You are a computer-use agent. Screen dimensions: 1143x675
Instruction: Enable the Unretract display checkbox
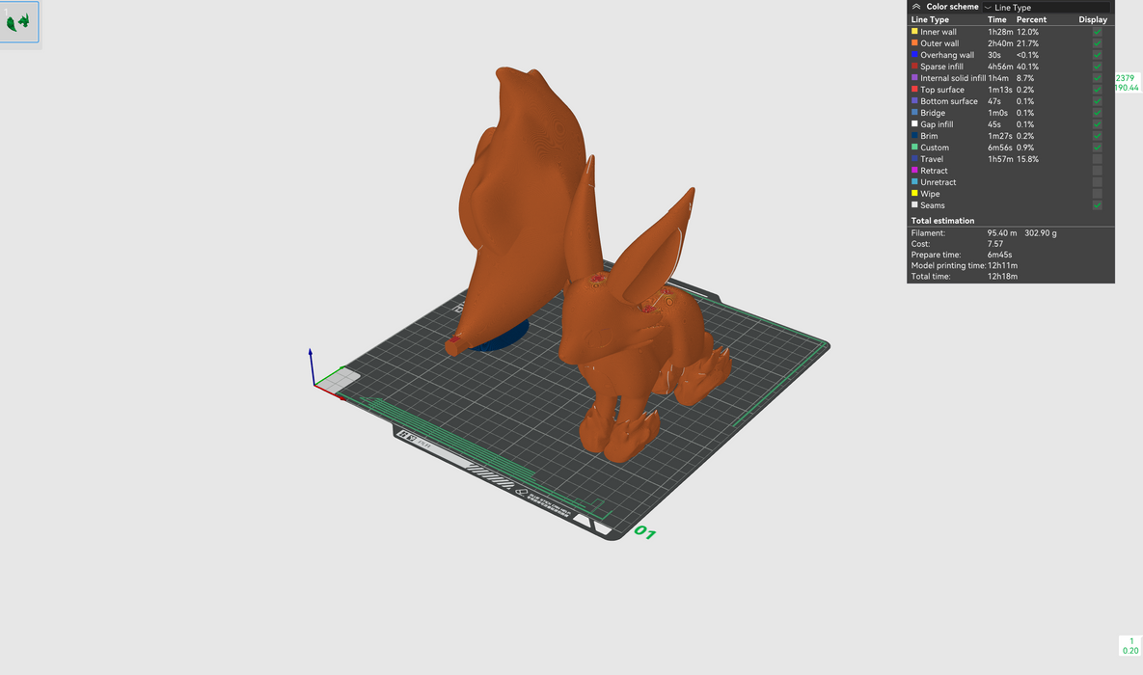1097,182
